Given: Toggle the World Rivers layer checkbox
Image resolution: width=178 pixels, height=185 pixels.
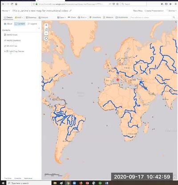Looking at the screenshot, I should [x=5, y=35].
